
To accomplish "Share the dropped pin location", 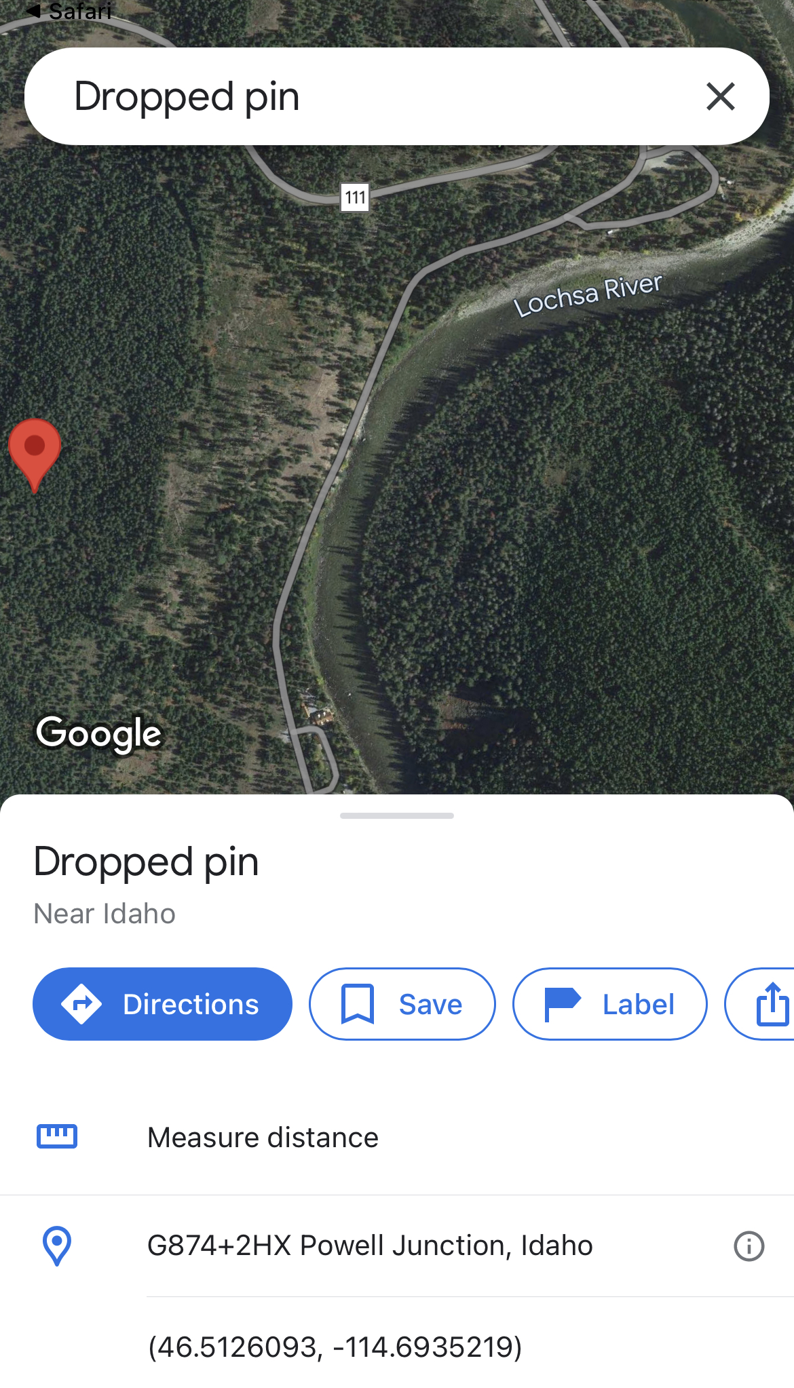I will pos(761,1004).
